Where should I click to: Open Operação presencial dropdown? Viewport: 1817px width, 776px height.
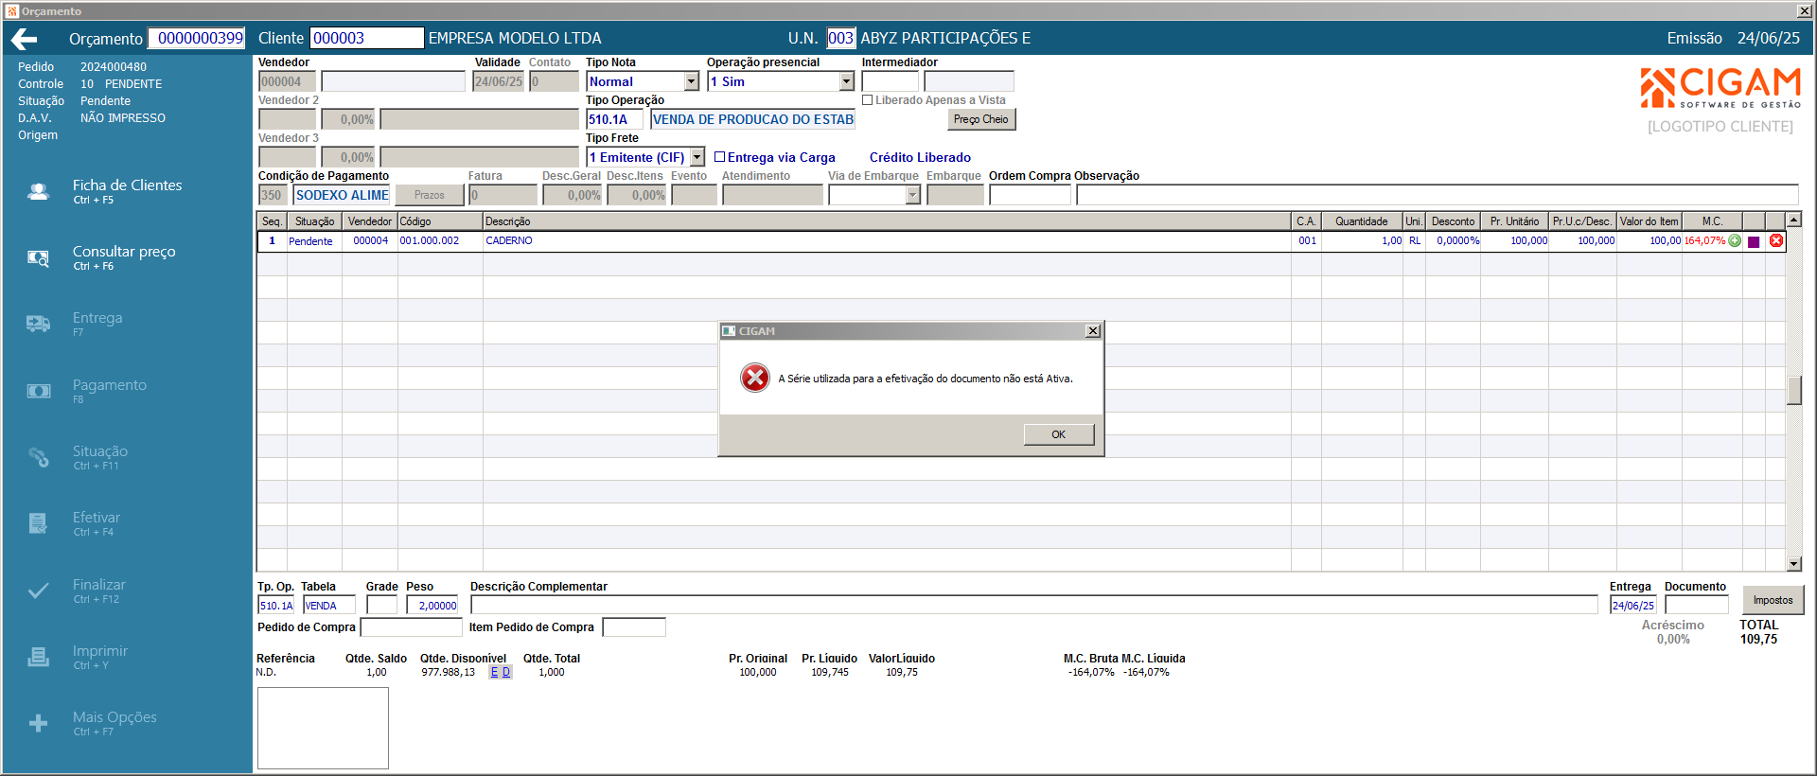(847, 82)
